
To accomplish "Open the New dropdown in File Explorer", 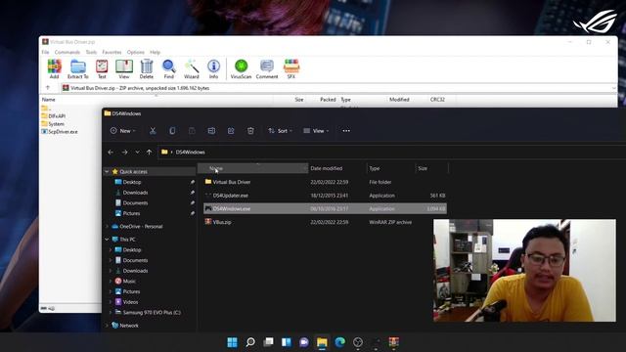I will (x=123, y=131).
